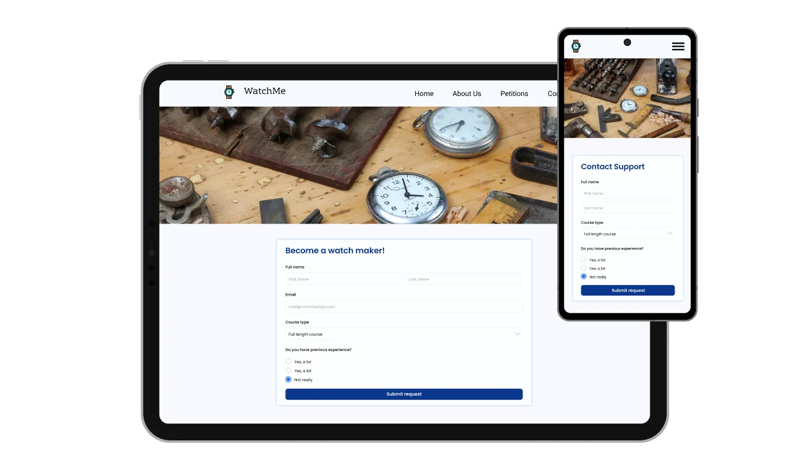Click the chevron on the phone Course type selector
The width and height of the screenshot is (807, 471).
click(670, 233)
